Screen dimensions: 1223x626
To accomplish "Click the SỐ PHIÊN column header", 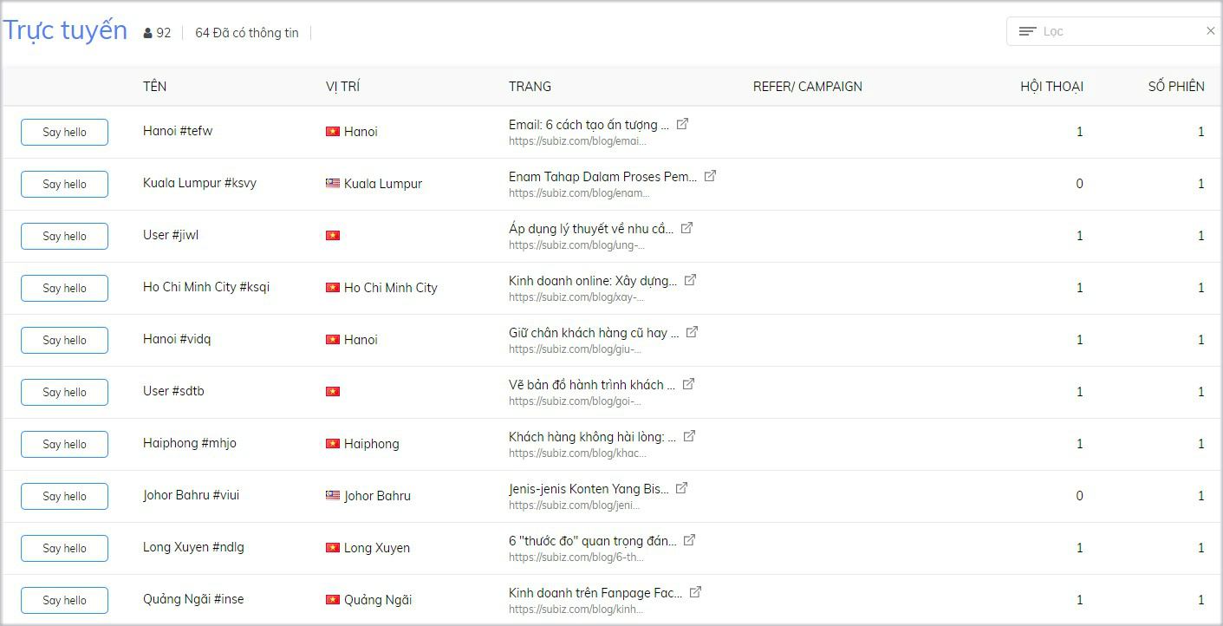I will pyautogui.click(x=1175, y=86).
